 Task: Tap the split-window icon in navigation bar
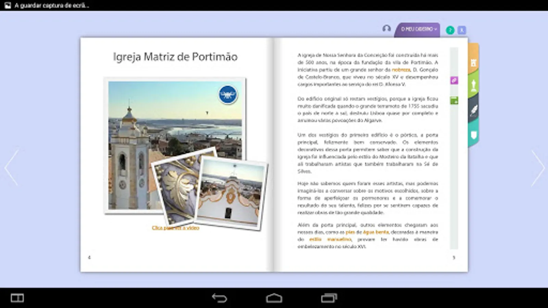pyautogui.click(x=17, y=298)
